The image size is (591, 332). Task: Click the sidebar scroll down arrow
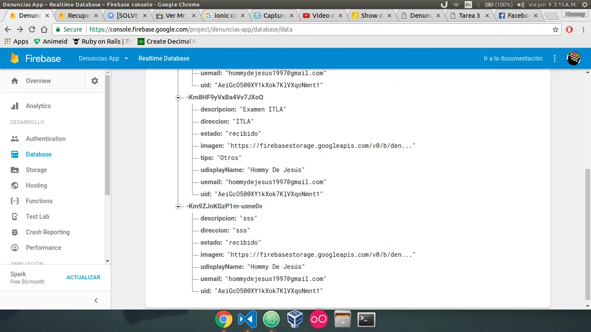(108, 261)
